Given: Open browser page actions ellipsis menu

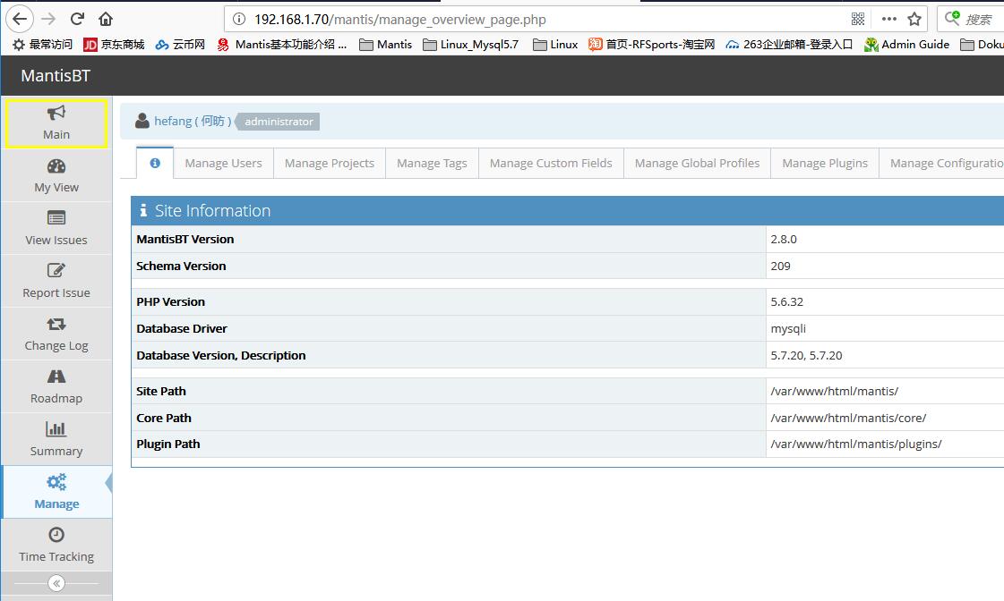Looking at the screenshot, I should 888,19.
